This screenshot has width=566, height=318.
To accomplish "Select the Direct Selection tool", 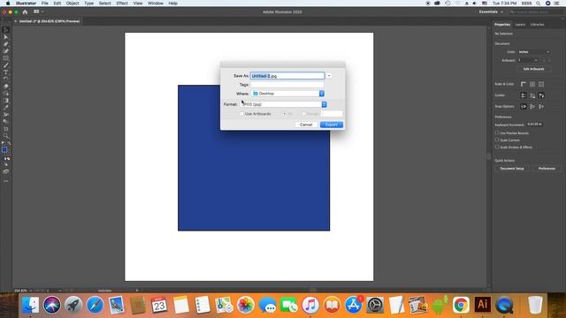I will click(6, 37).
